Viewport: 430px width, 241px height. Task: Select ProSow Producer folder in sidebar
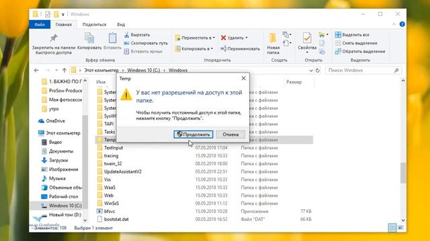click(x=62, y=90)
